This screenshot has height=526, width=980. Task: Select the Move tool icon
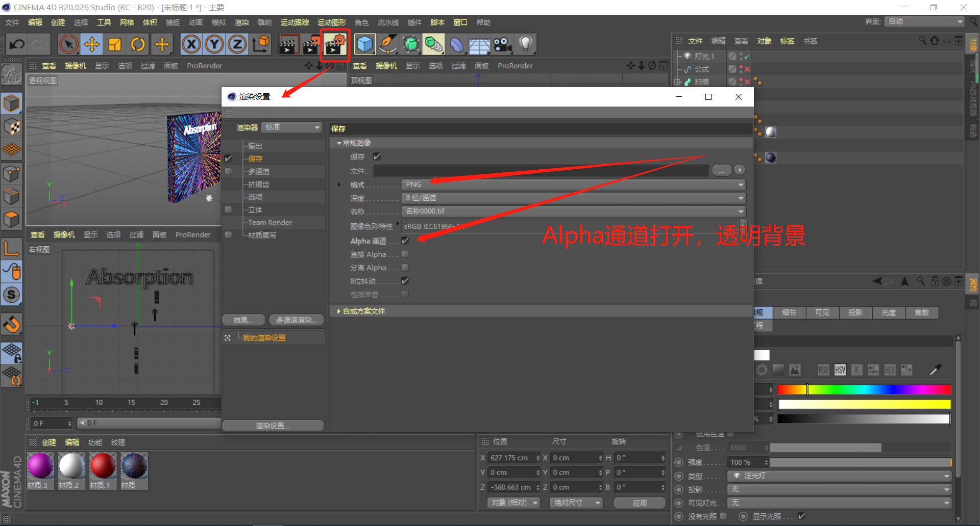tap(91, 44)
